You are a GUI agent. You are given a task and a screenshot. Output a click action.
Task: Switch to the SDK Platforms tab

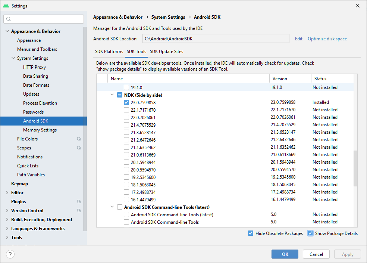(109, 52)
